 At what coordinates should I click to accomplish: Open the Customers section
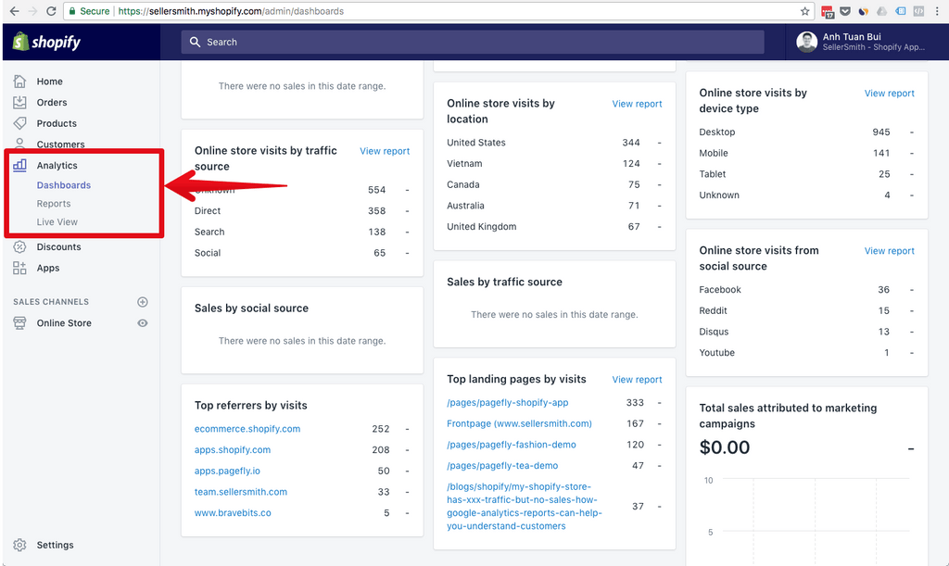(60, 144)
